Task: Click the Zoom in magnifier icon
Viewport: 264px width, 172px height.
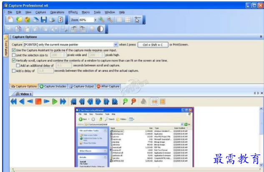Action: [x=101, y=20]
